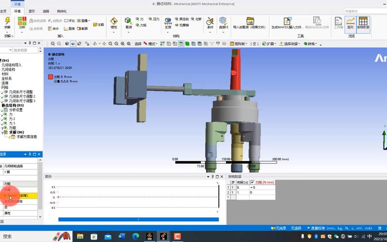The height and width of the screenshot is (242, 387).
Task: Switch to the 自动化 automation tab
Action: (x=62, y=11)
